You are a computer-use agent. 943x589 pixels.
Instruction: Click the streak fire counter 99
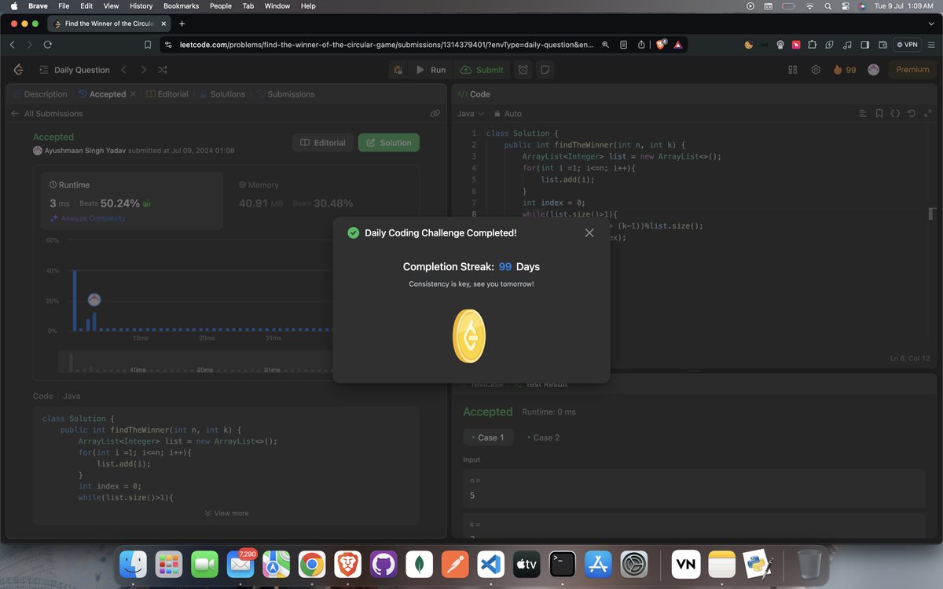pyautogui.click(x=845, y=70)
